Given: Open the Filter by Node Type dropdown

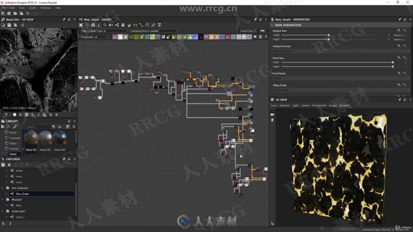Looking at the screenshot, I should coord(116,31).
